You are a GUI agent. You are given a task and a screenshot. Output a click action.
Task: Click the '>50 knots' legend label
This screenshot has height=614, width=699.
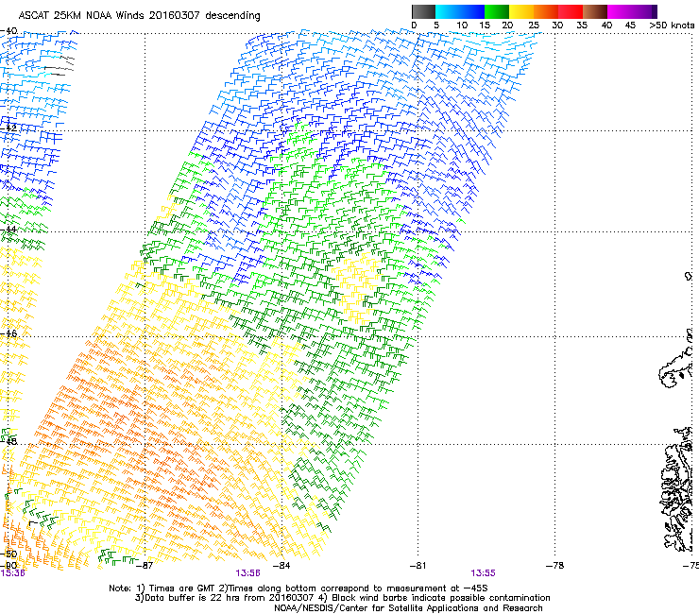672,26
